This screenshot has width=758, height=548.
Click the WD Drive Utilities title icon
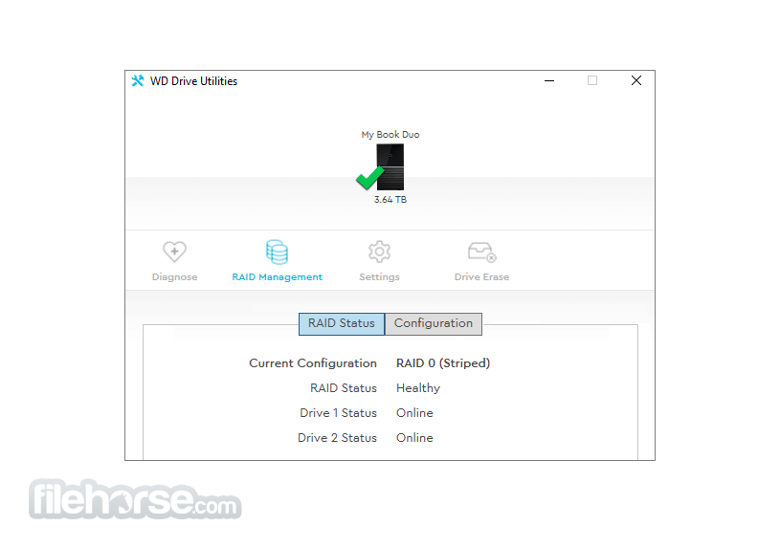click(x=138, y=80)
